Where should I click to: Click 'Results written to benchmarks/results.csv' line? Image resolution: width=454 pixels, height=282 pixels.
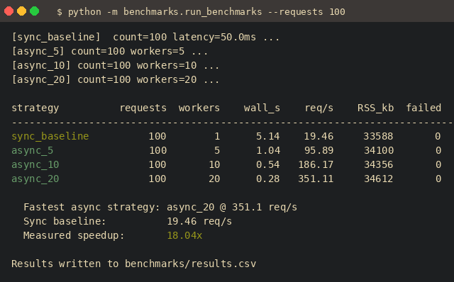(134, 264)
